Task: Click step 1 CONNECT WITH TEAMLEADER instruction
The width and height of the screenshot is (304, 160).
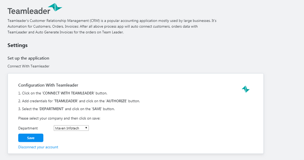Action: click(x=63, y=93)
